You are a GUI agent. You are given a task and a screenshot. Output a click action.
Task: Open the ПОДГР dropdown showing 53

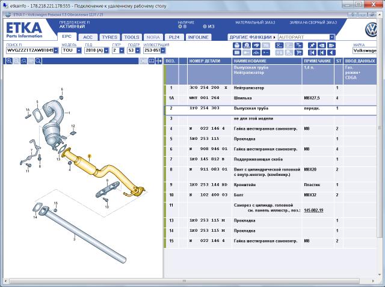tap(138, 50)
